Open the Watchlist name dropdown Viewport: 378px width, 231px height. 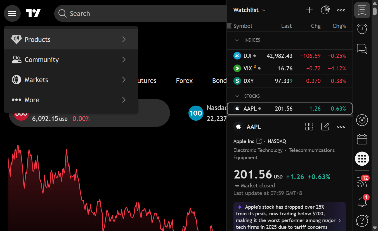click(x=249, y=10)
